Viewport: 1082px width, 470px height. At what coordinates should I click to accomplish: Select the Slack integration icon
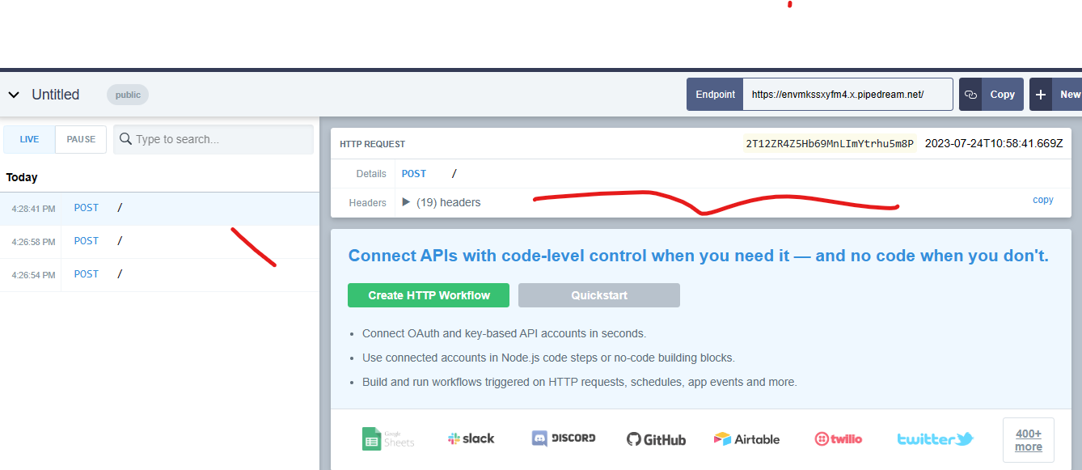pyautogui.click(x=471, y=438)
